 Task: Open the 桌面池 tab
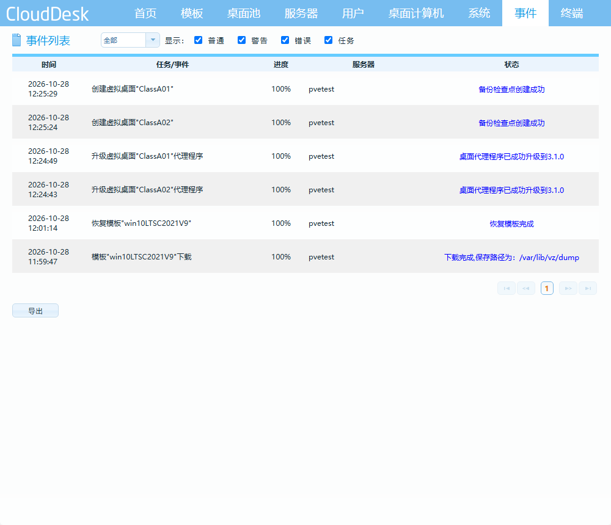pos(244,13)
